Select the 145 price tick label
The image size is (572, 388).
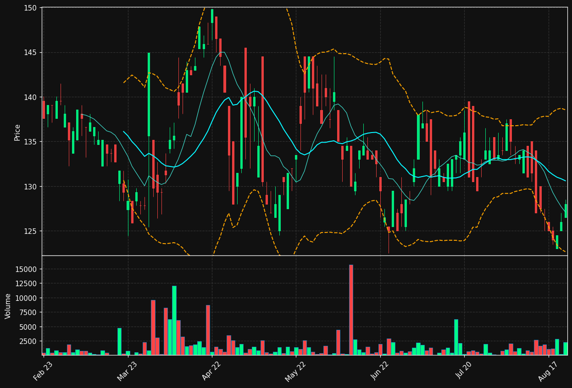[x=31, y=53]
